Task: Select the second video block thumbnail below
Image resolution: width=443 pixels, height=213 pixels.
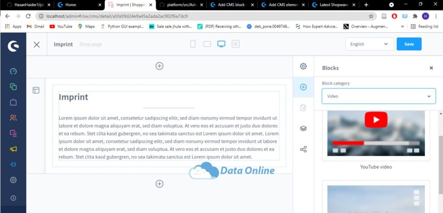Action: [376, 199]
